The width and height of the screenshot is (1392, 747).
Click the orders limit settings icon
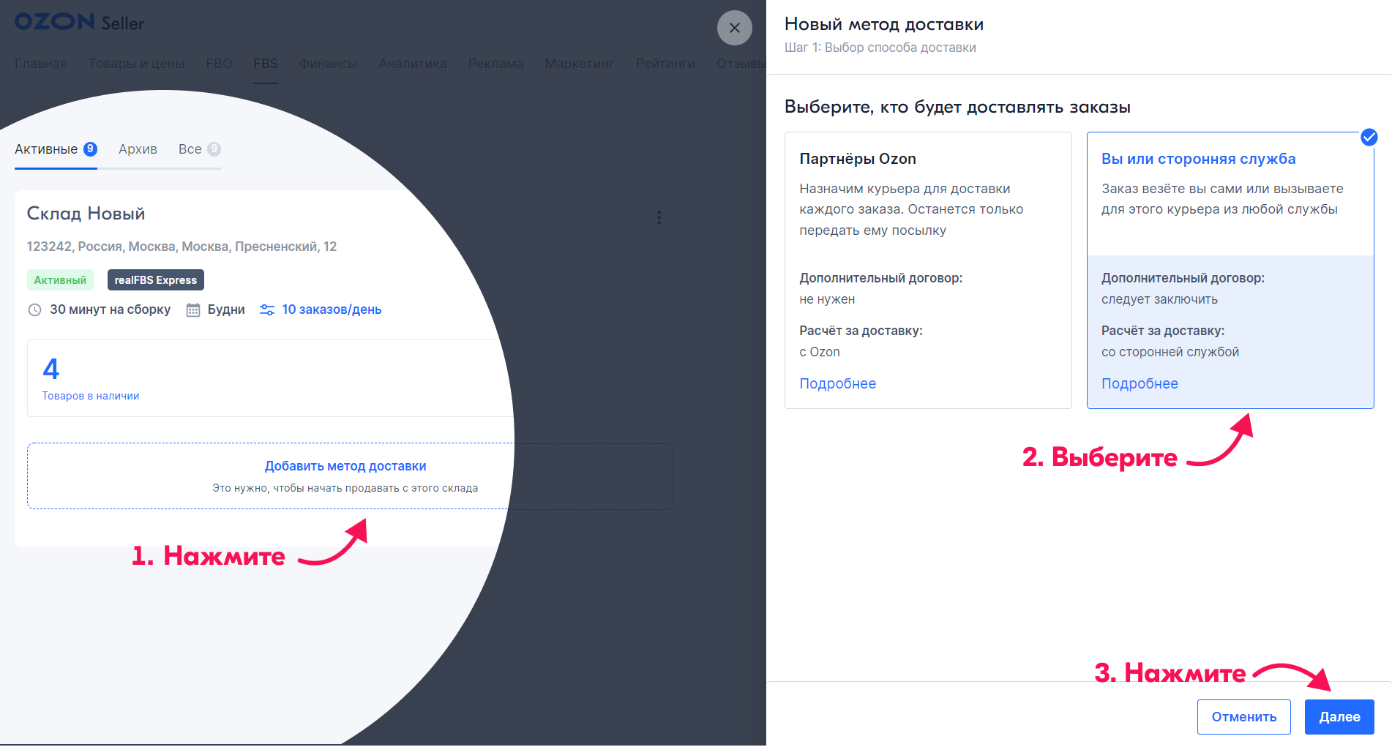267,310
